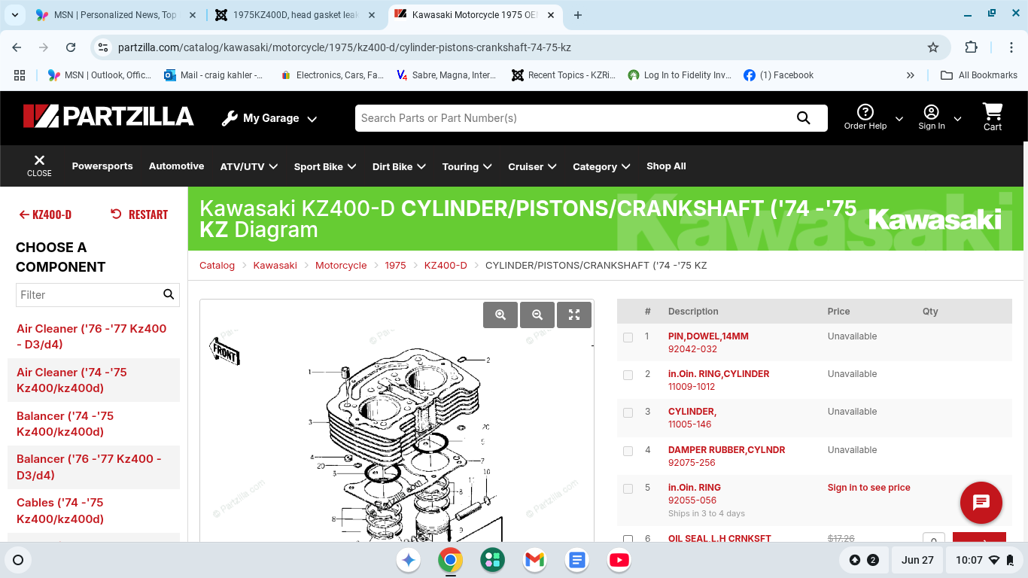The image size is (1028, 578).
Task: Expand the Cruiser category dropdown
Action: click(532, 166)
